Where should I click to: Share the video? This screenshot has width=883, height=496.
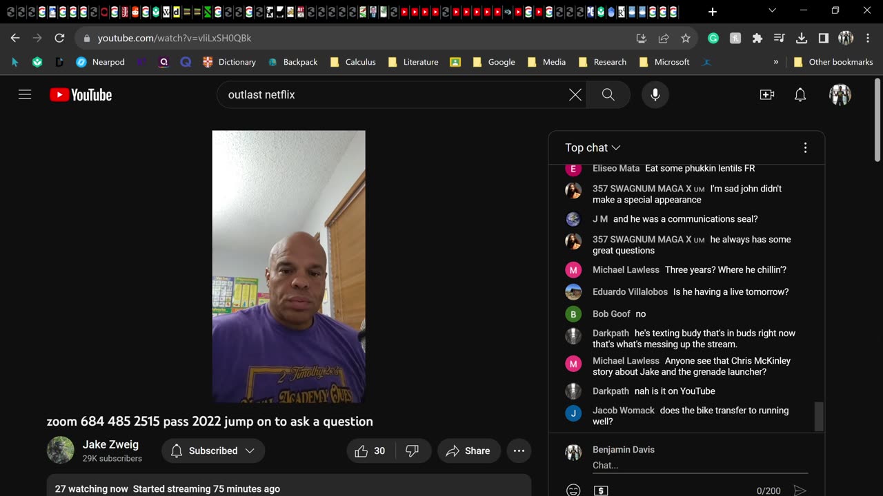pos(468,451)
